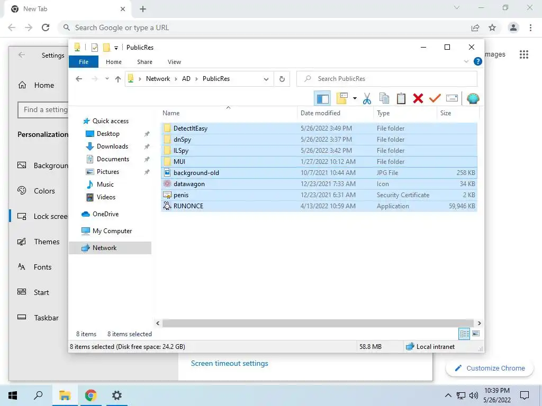Image resolution: width=542 pixels, height=406 pixels.
Task: Select the DetectItEasy folder
Action: [319, 128]
